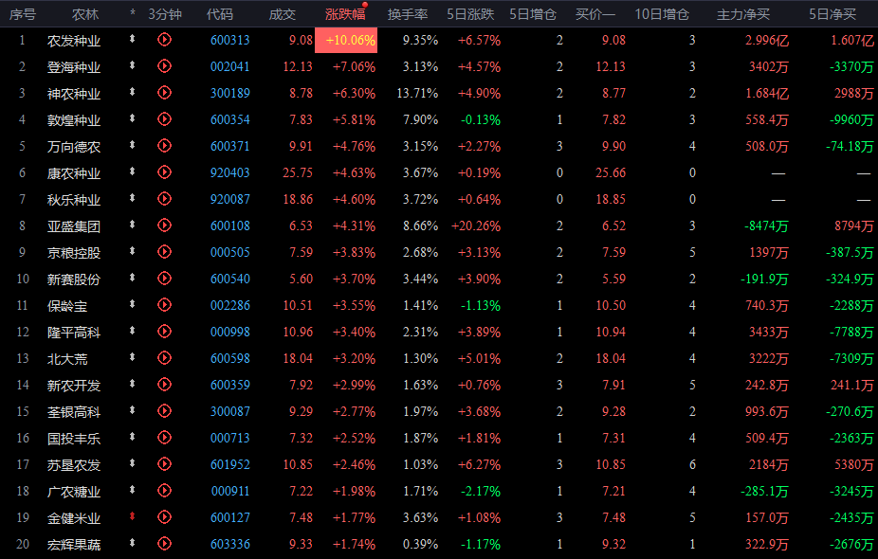The height and width of the screenshot is (559, 878).
Task: Click the red play icon for 农发种业
Action: (164, 40)
